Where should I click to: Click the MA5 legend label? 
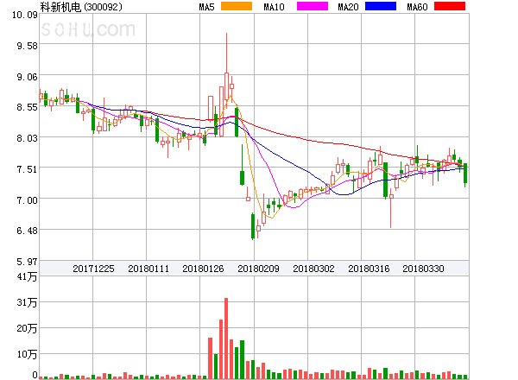[206, 7]
